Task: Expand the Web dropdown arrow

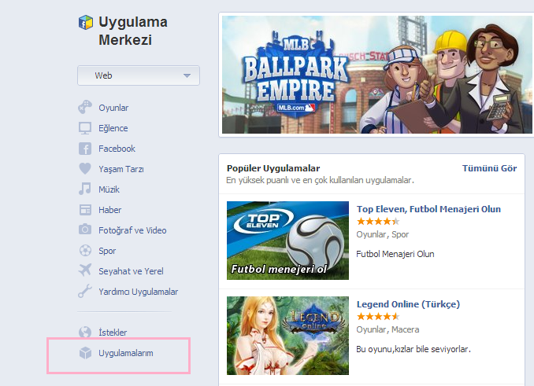Action: point(187,75)
